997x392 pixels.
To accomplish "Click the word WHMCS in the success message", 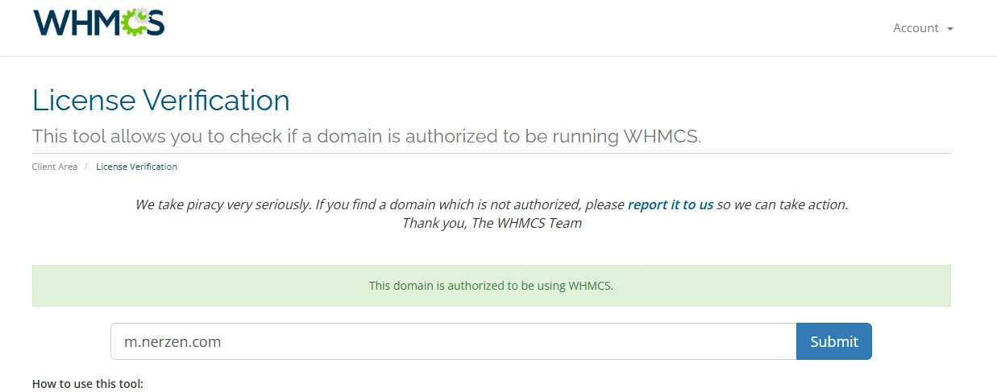I will click(589, 286).
